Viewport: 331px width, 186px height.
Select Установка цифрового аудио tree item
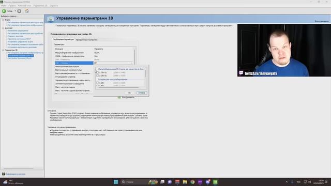pos(20,42)
